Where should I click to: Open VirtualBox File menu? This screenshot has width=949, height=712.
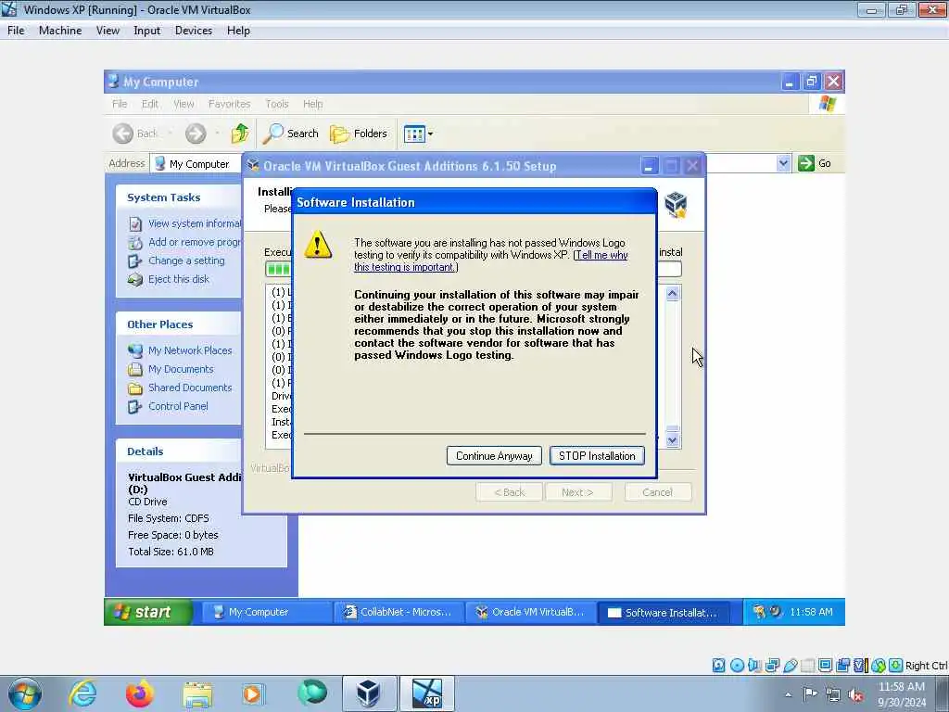pos(16,31)
